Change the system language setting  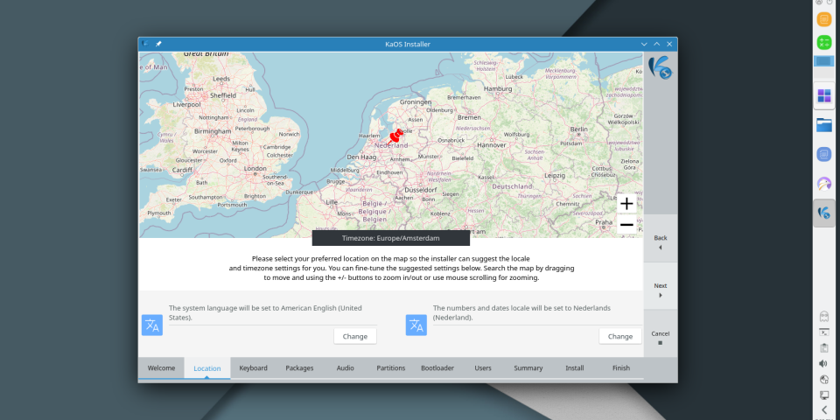[x=355, y=336]
